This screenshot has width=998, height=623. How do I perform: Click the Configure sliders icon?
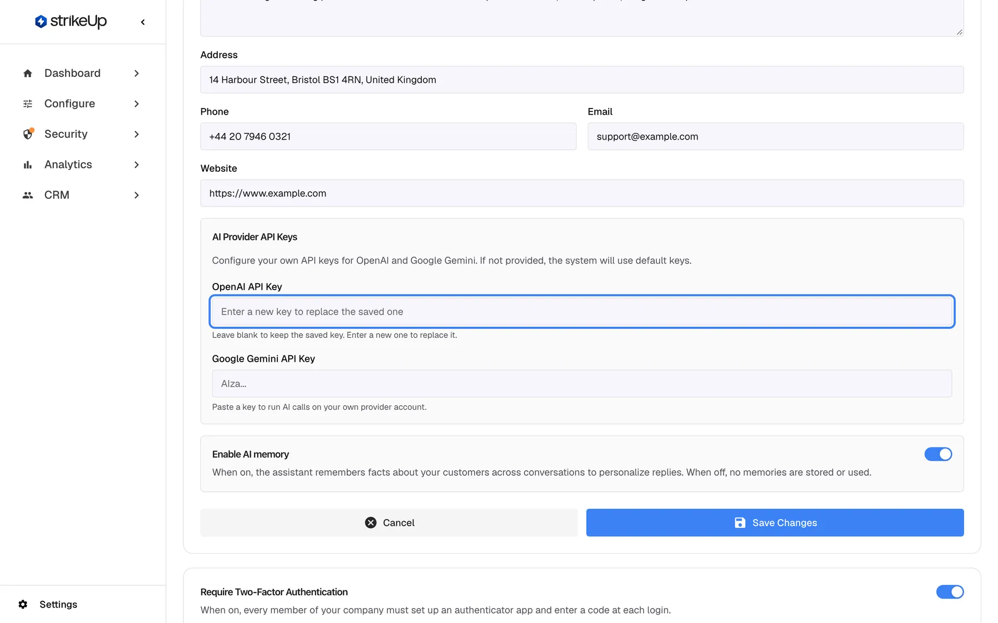pyautogui.click(x=28, y=104)
